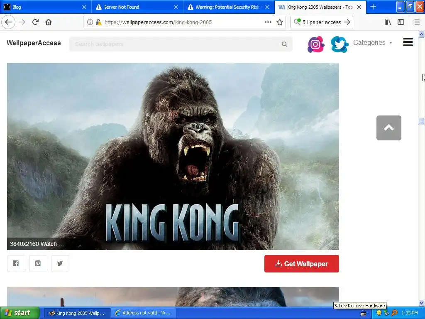
Task: Open the King Kong wallpaper image
Action: coord(173,157)
